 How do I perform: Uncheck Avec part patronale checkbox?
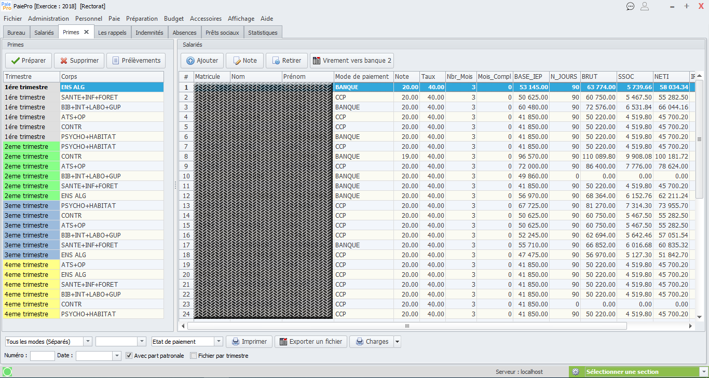(x=129, y=356)
